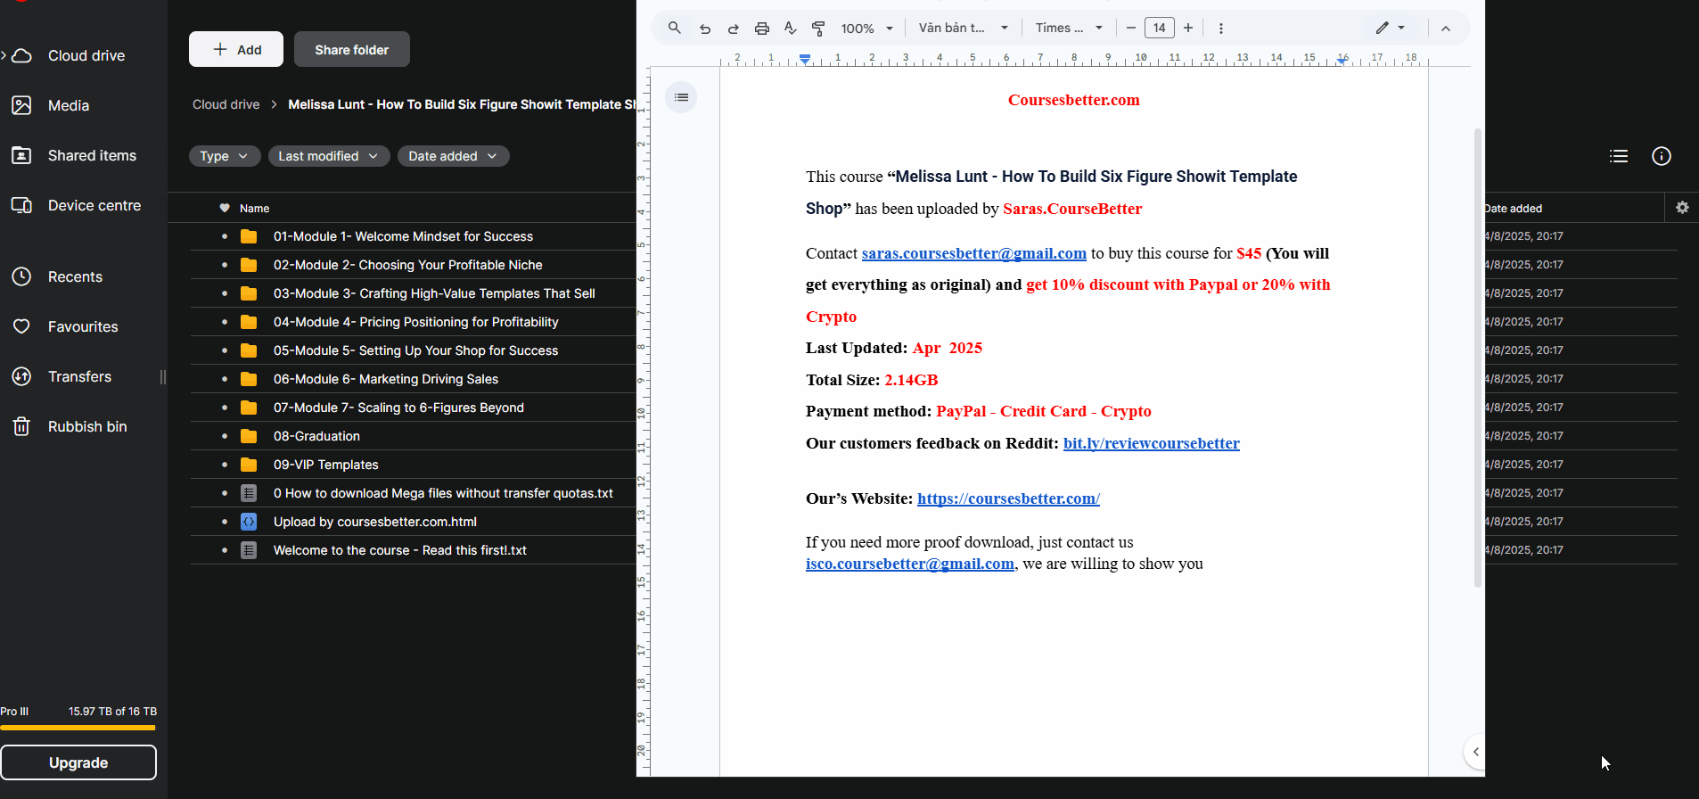Open the editing mode pencil dropdown
The width and height of the screenshot is (1699, 799).
click(1391, 29)
